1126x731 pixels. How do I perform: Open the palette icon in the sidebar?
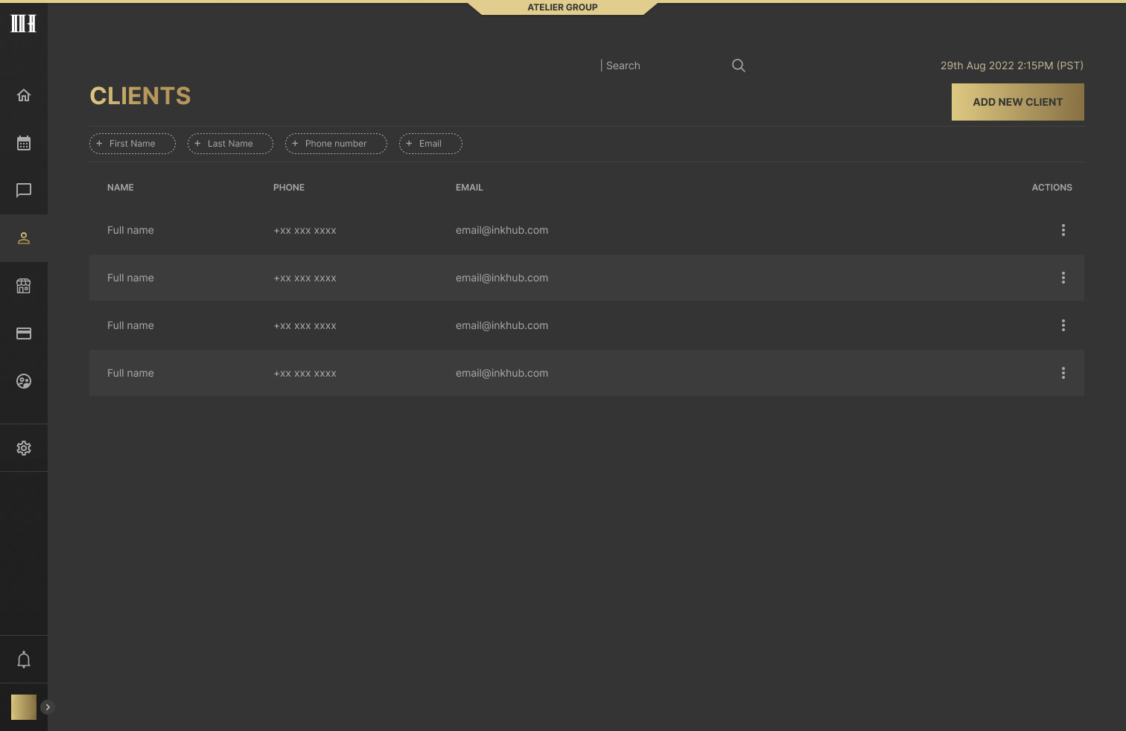tap(24, 381)
